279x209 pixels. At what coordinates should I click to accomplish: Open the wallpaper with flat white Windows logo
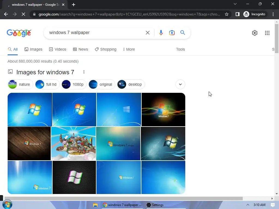coord(119,109)
